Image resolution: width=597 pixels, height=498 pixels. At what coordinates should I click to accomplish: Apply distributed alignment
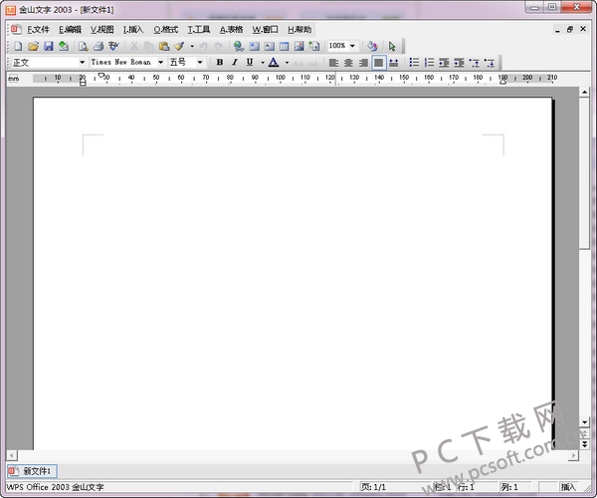coord(394,63)
